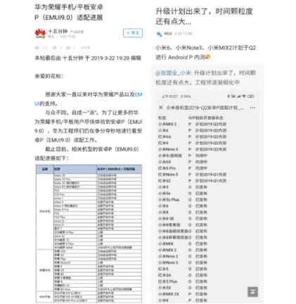Click the +关注 follow button
Screen dimensions: 296x304
pyautogui.click(x=133, y=33)
